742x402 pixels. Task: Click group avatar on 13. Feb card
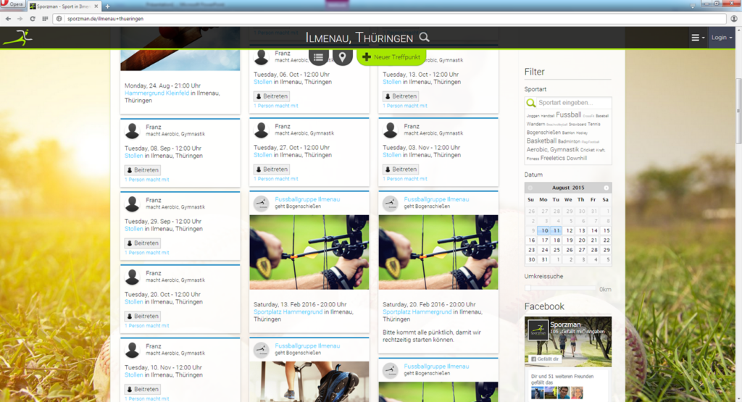click(261, 204)
